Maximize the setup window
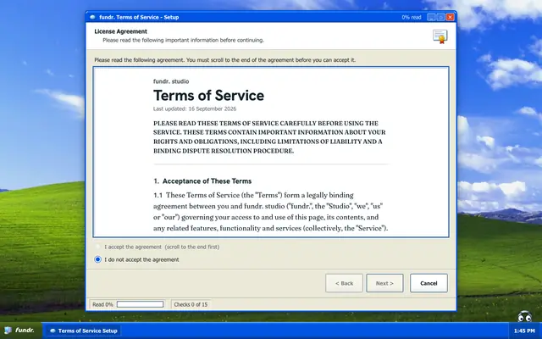 440,17
